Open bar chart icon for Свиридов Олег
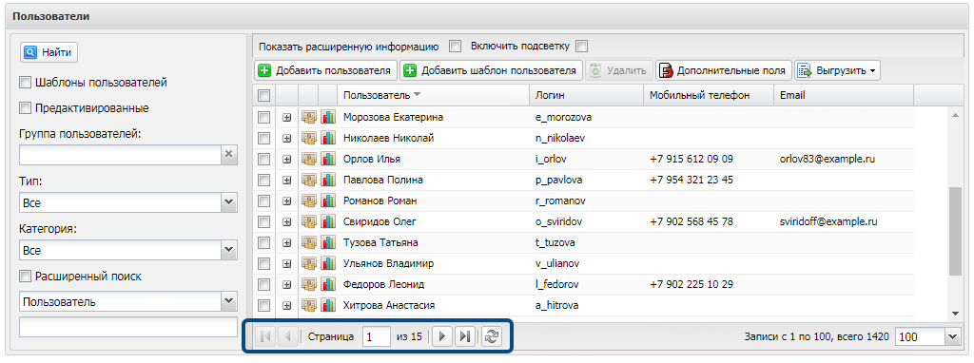974x363 pixels. [328, 221]
